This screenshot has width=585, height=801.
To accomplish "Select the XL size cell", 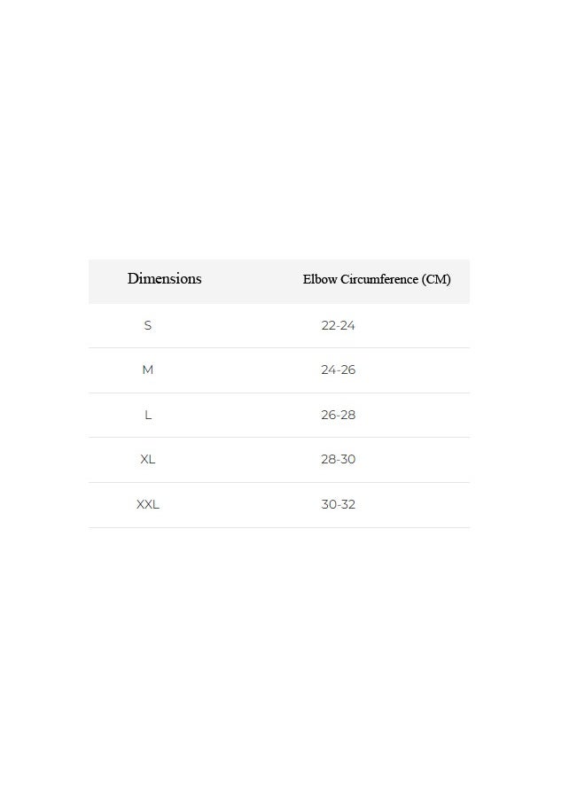I will [x=148, y=459].
